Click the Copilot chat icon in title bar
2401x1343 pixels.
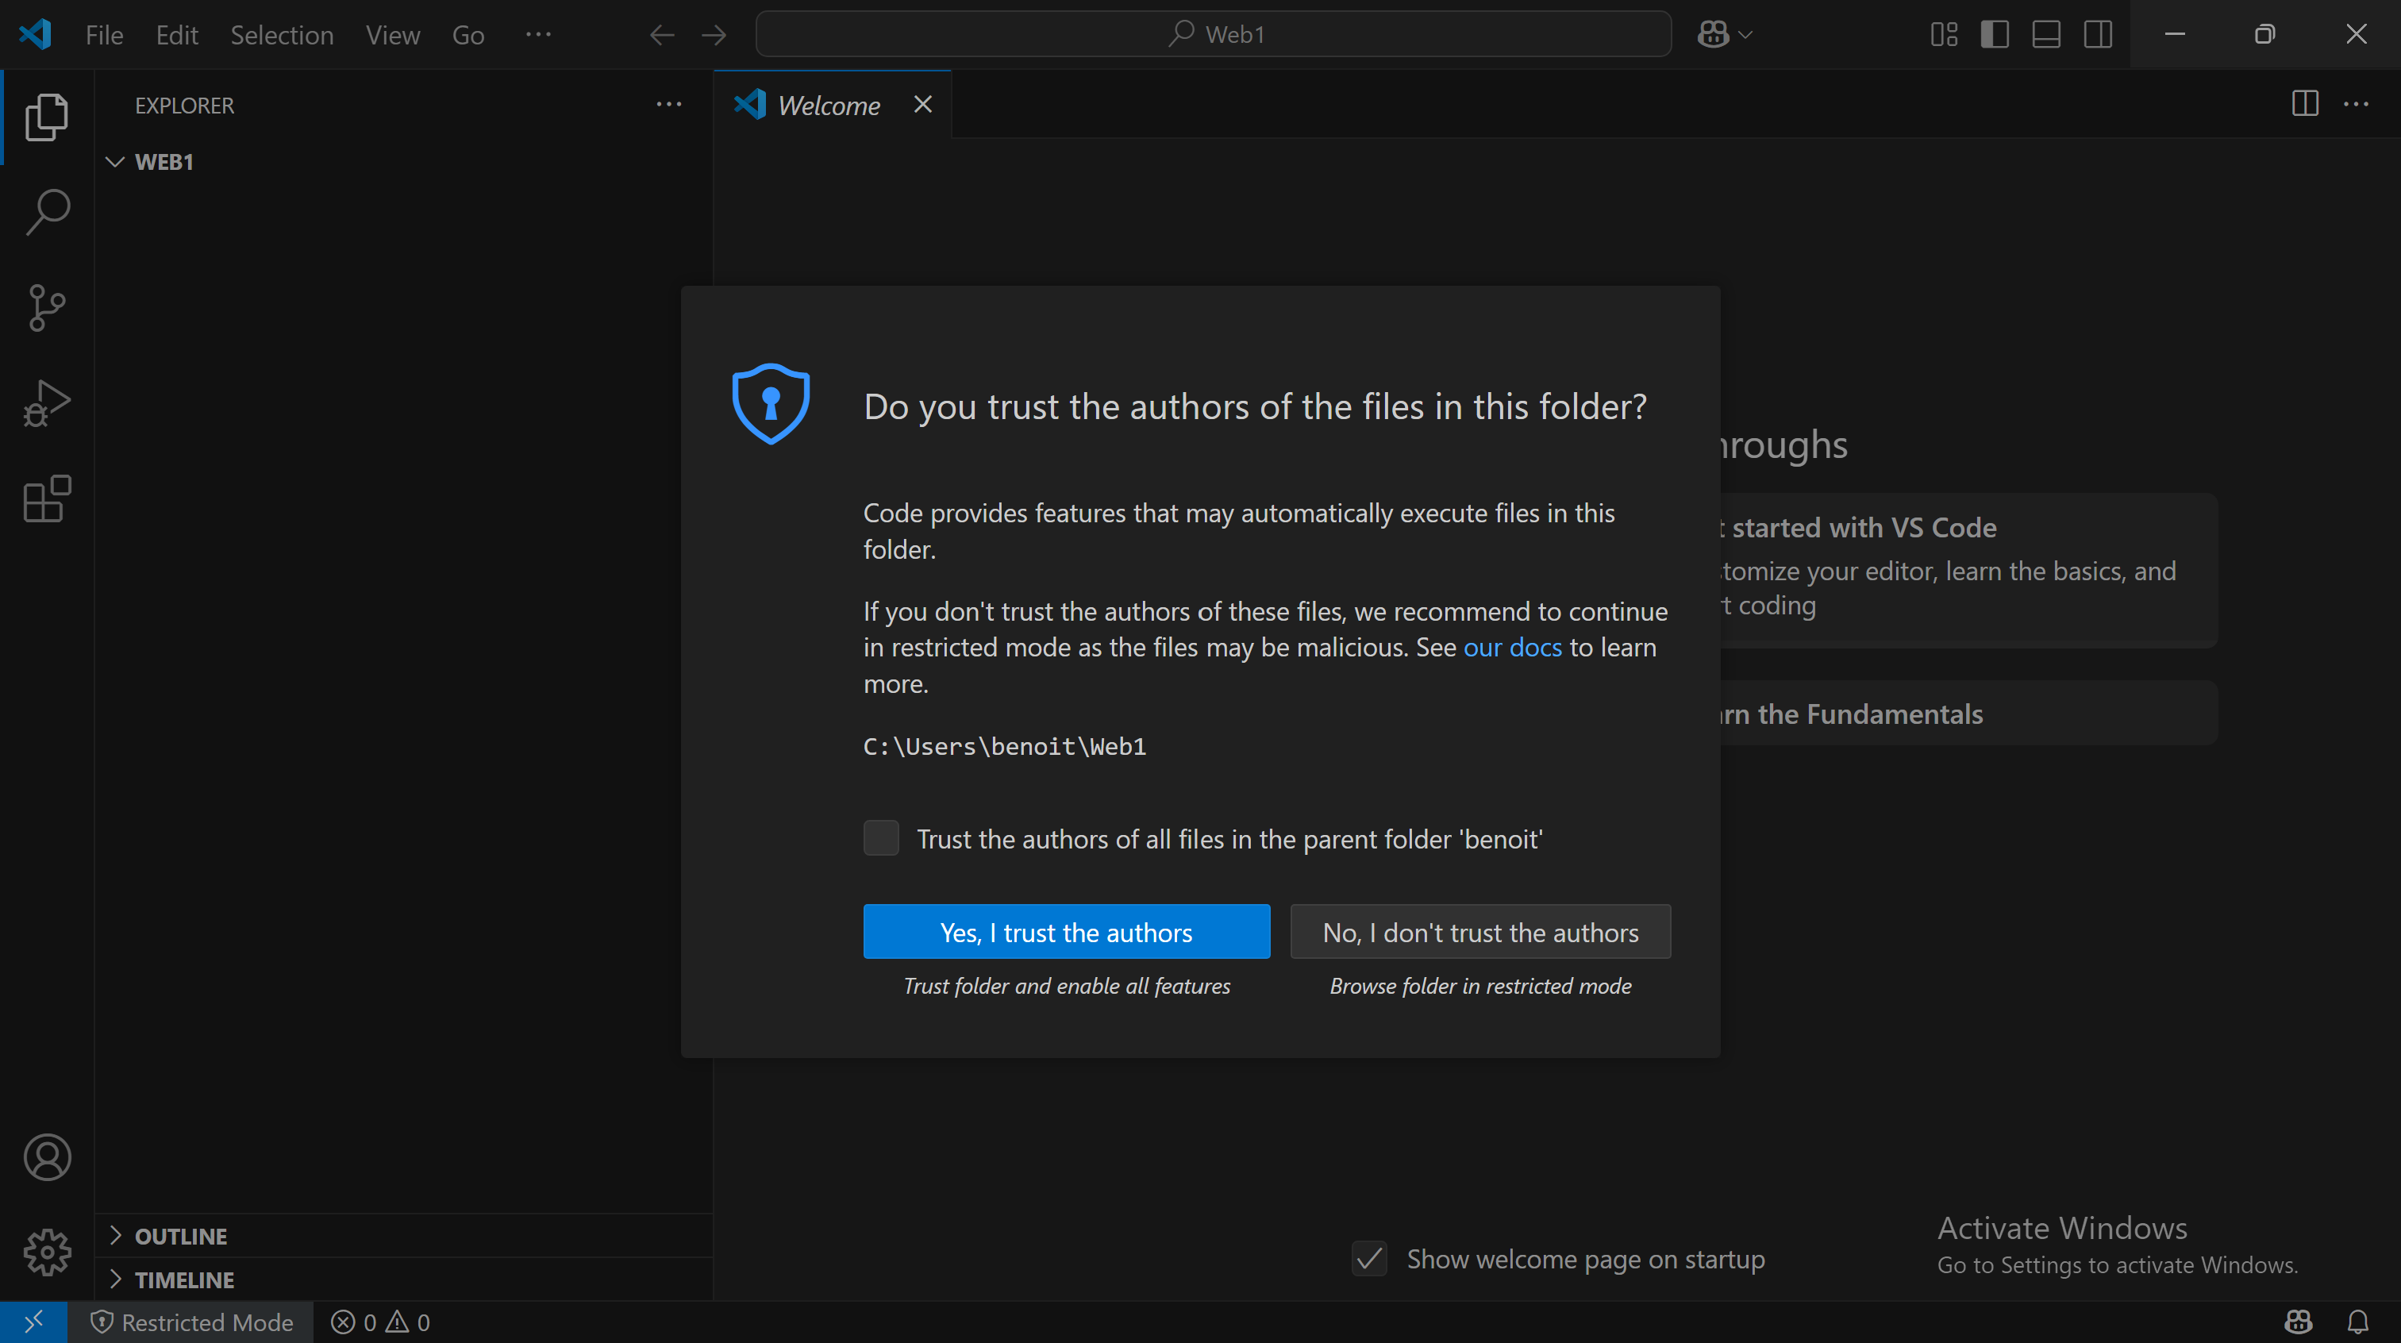(1713, 34)
